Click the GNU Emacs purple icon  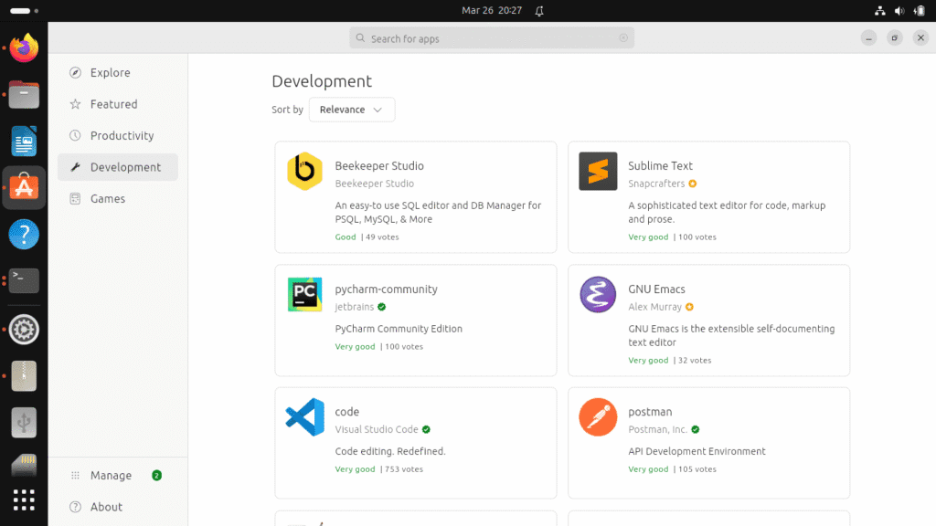[598, 294]
